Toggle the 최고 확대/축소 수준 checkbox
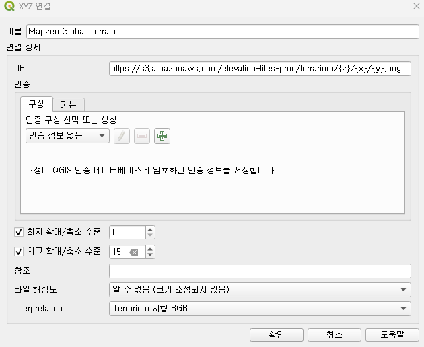 (x=19, y=252)
